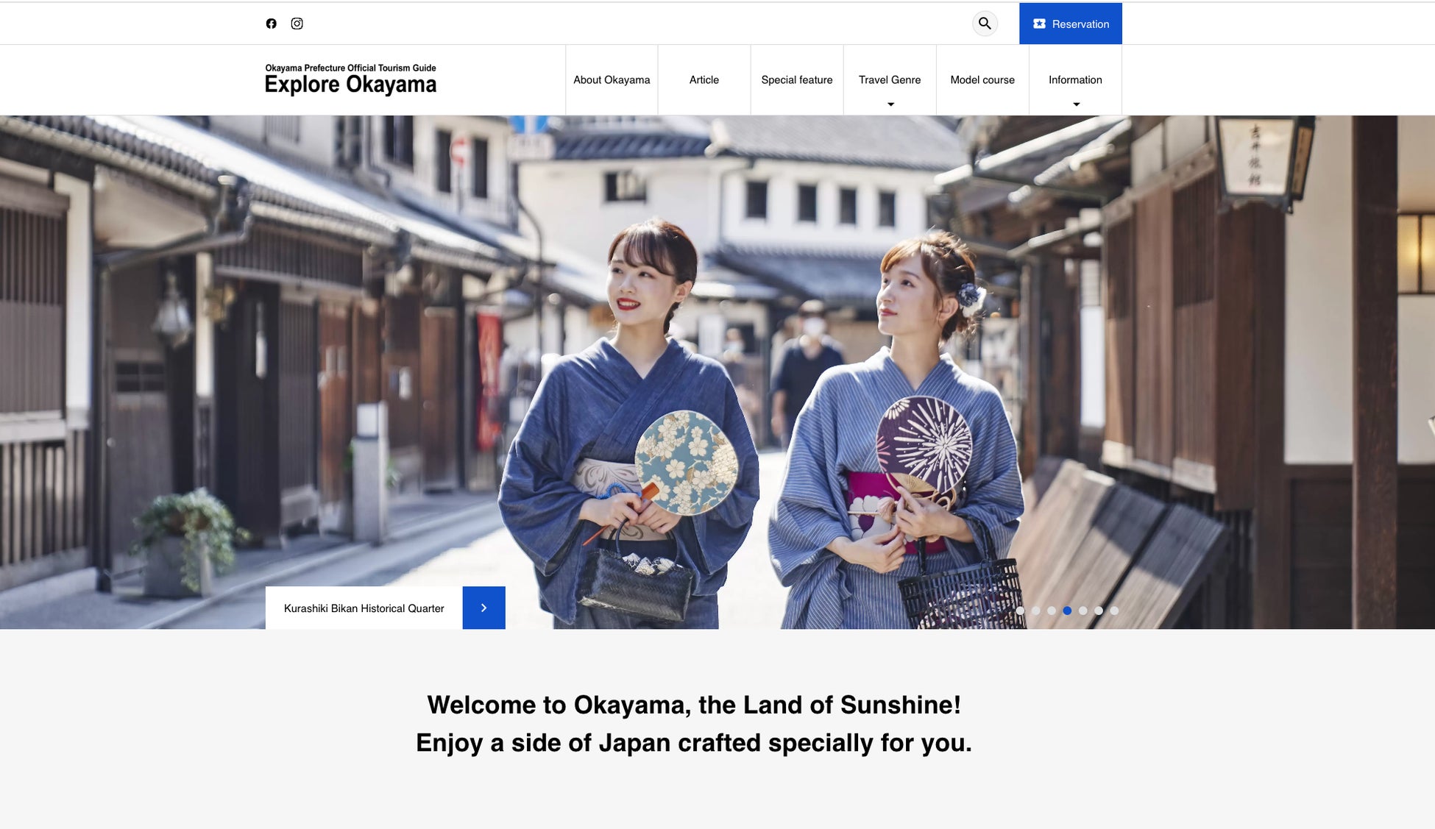Expand the Travel Genre dropdown arrow

click(890, 104)
